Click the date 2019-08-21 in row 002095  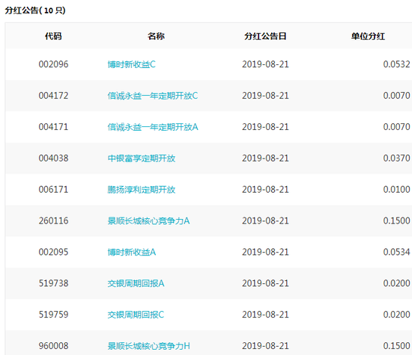[265, 252]
